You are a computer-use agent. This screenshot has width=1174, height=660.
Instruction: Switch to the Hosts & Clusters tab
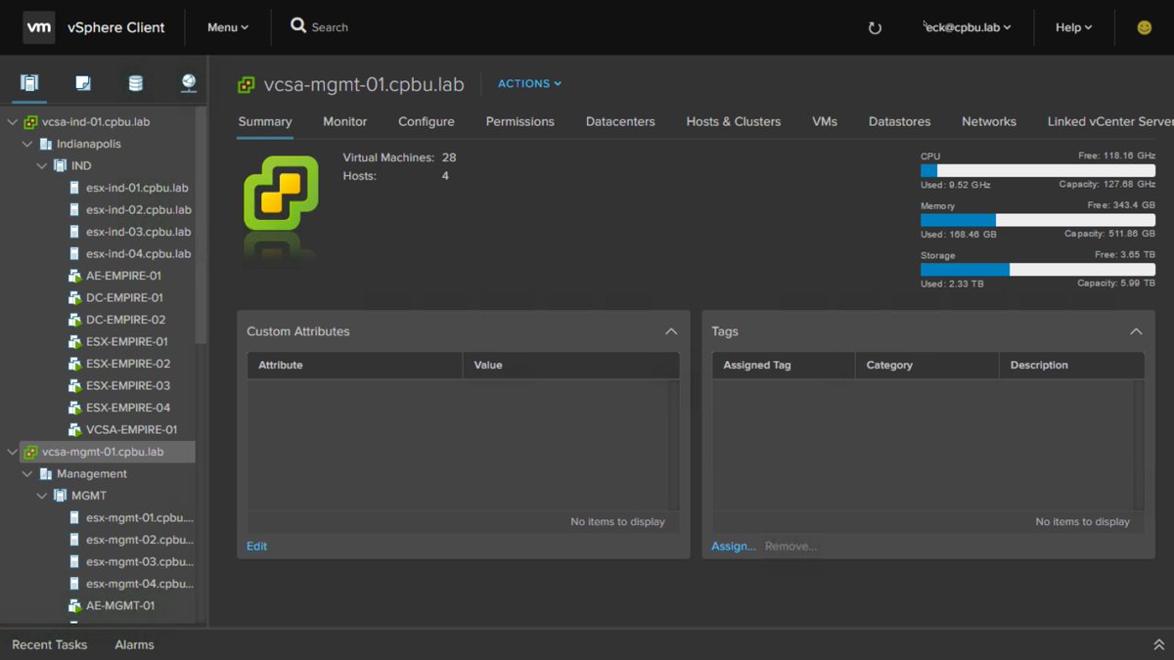tap(734, 121)
